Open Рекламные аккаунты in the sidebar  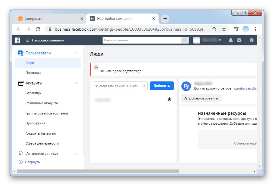42,103
